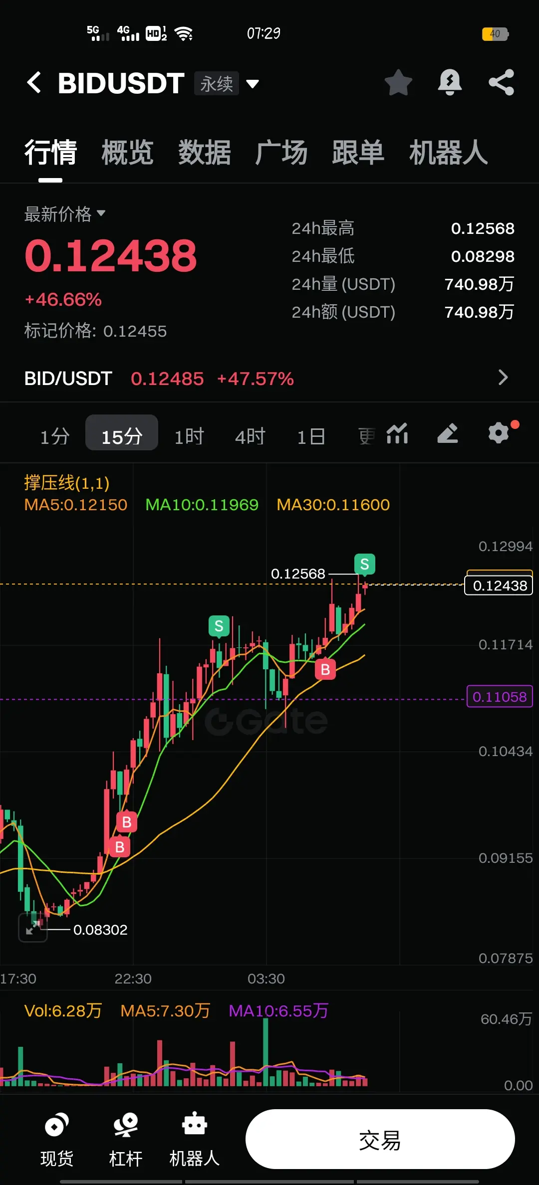
Task: Open Spot (现货) trading
Action: (56, 1140)
